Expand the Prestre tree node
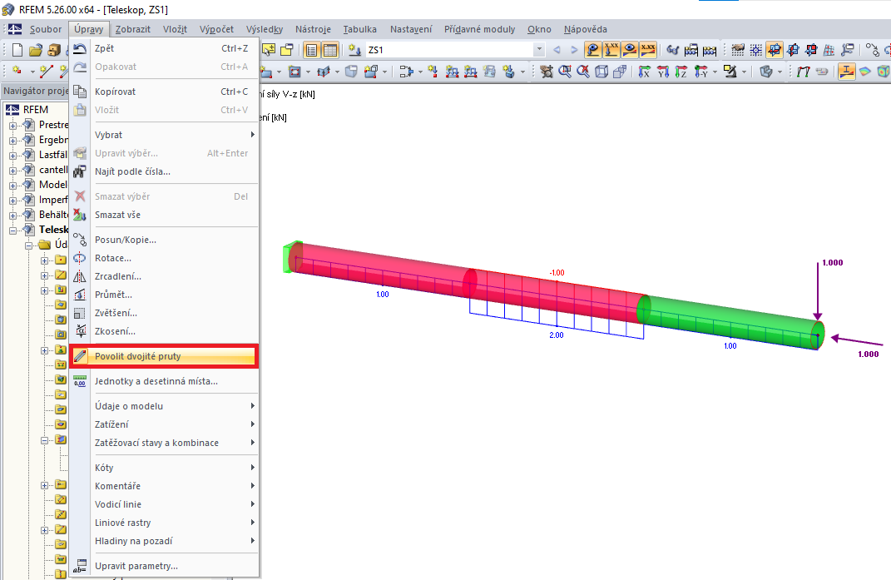Screen dimensions: 891x580 tap(12, 125)
